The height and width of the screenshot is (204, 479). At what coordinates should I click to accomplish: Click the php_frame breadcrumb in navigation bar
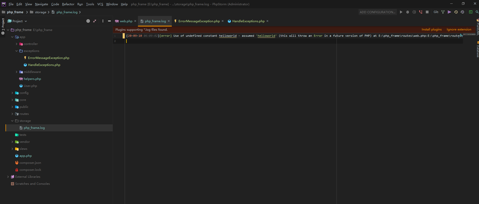pyautogui.click(x=15, y=12)
